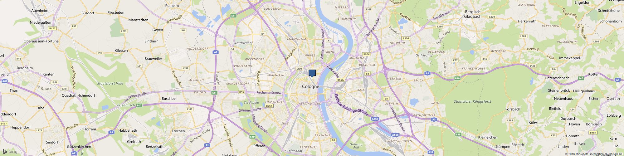
Task: Select the B264 road shield
Action: (269, 106)
